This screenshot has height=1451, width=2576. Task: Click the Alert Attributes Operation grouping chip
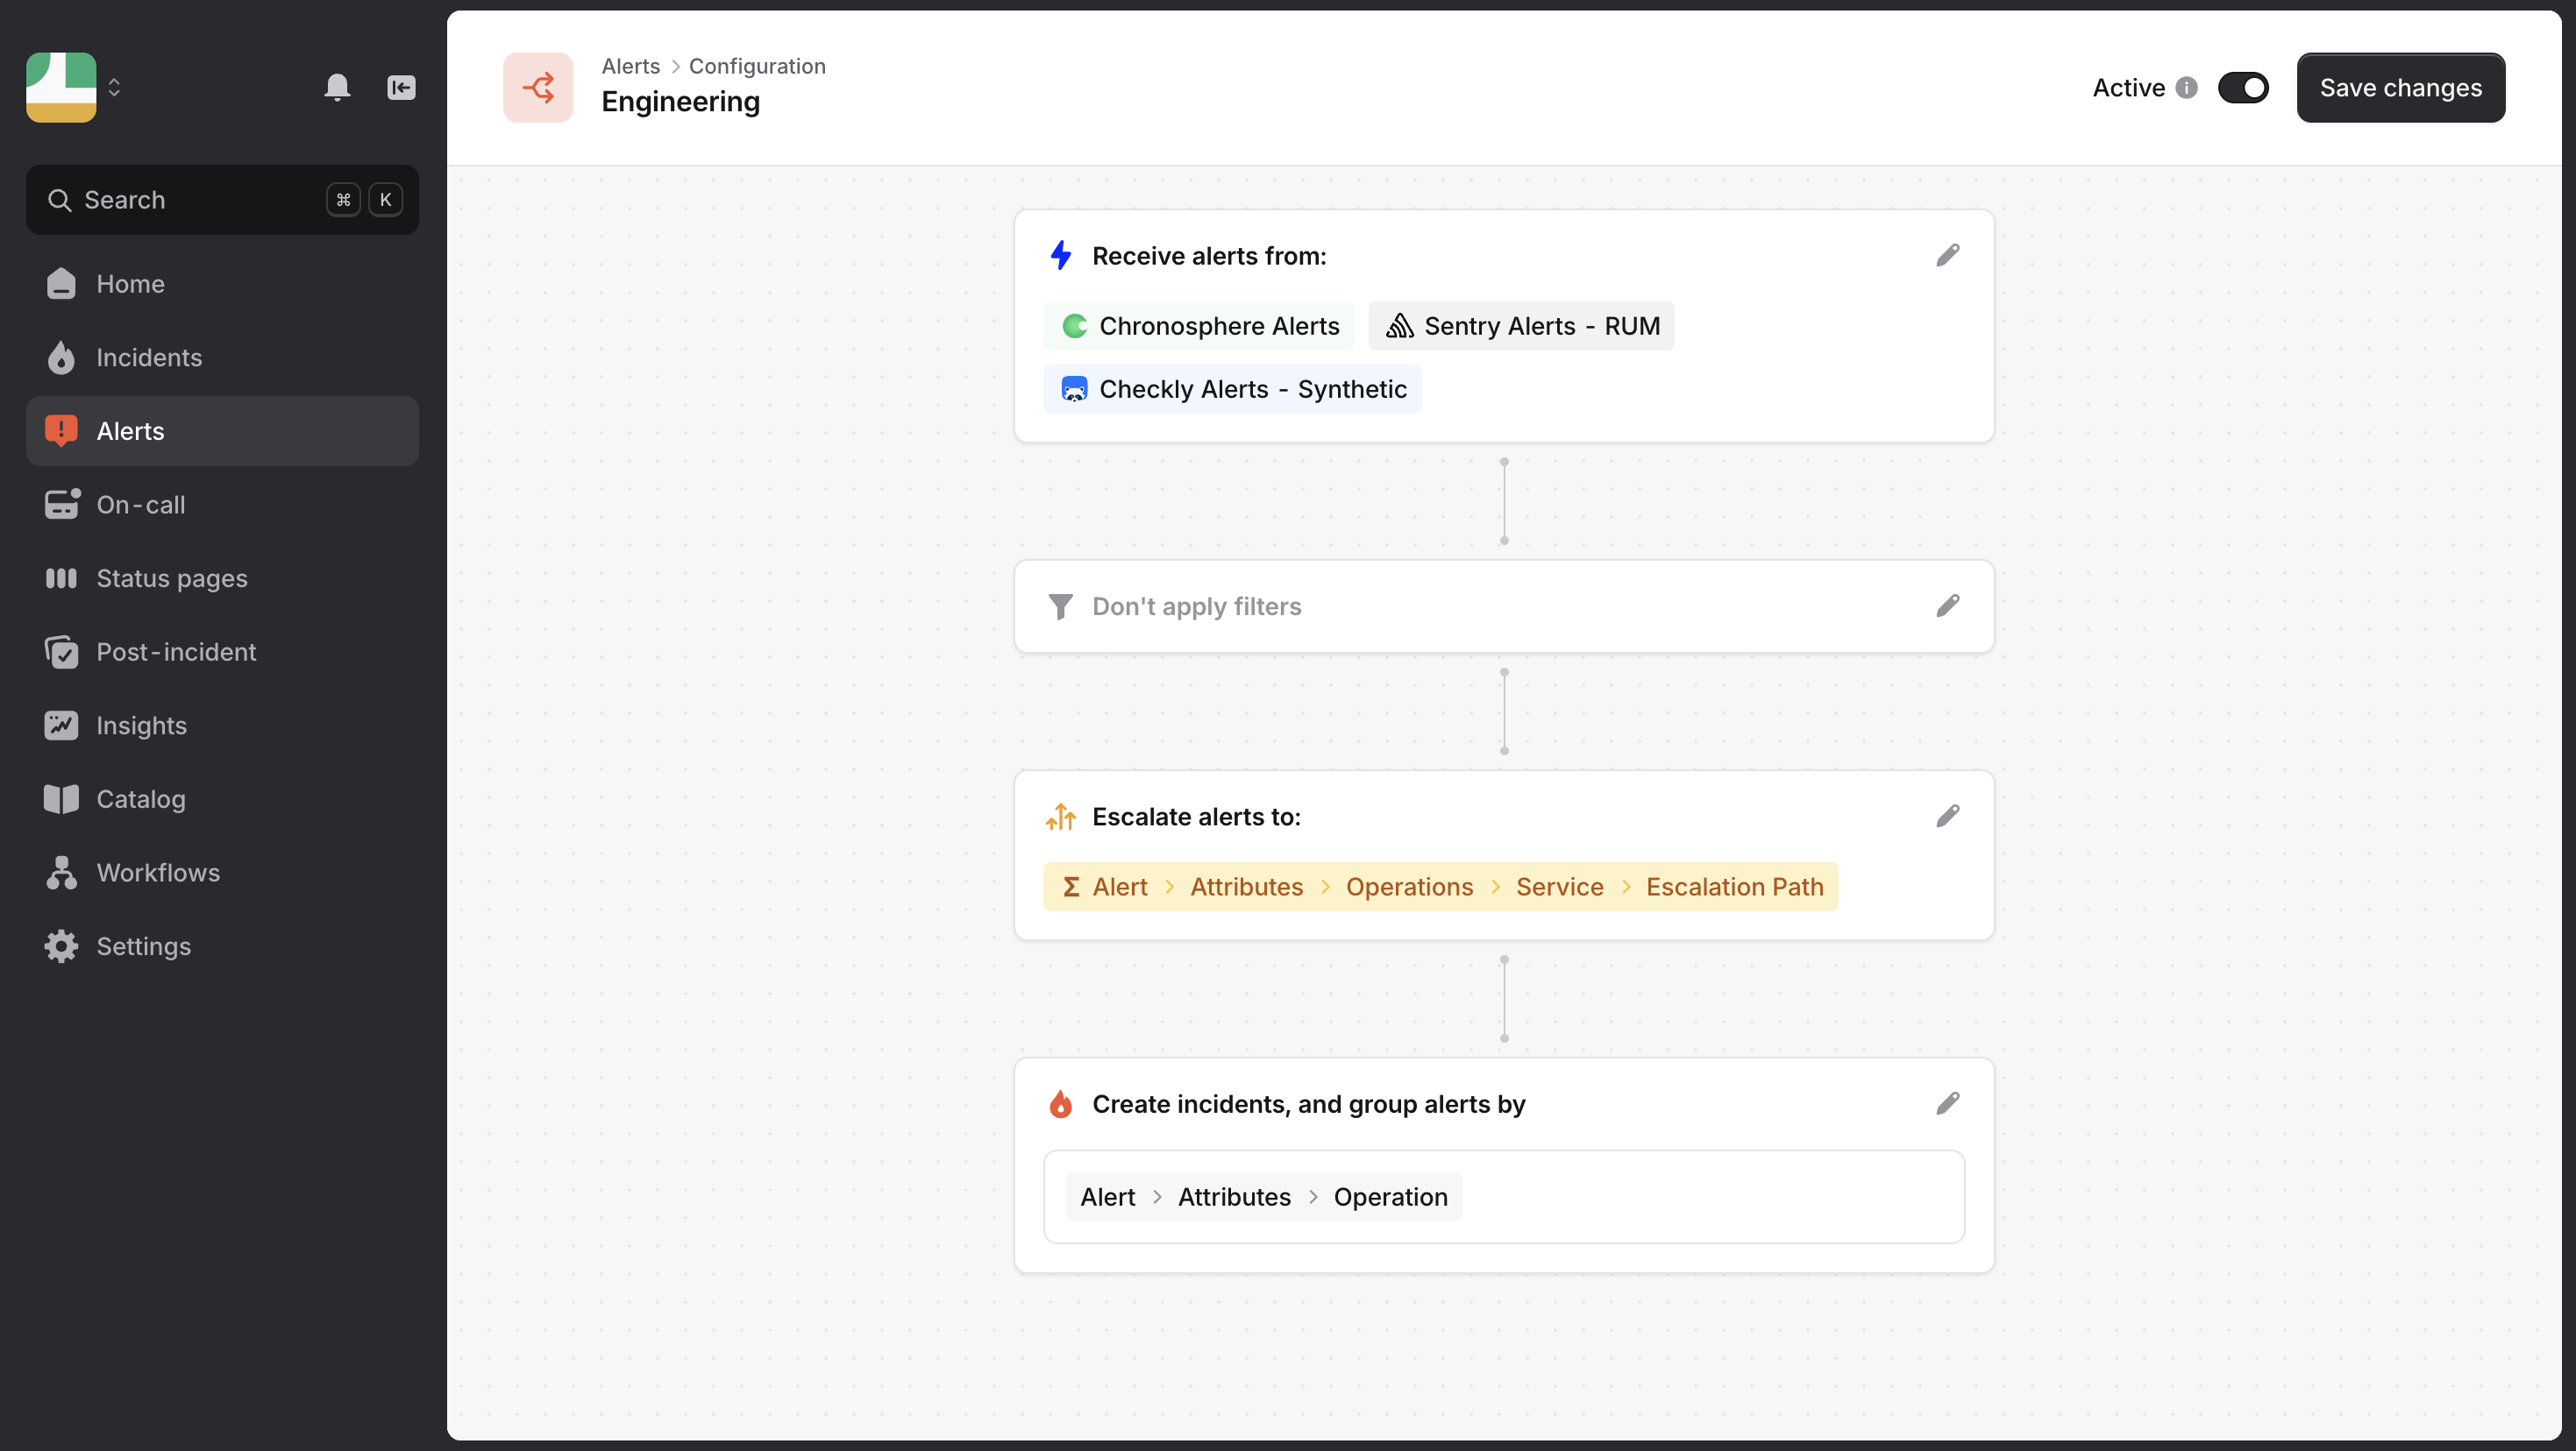coord(1263,1197)
